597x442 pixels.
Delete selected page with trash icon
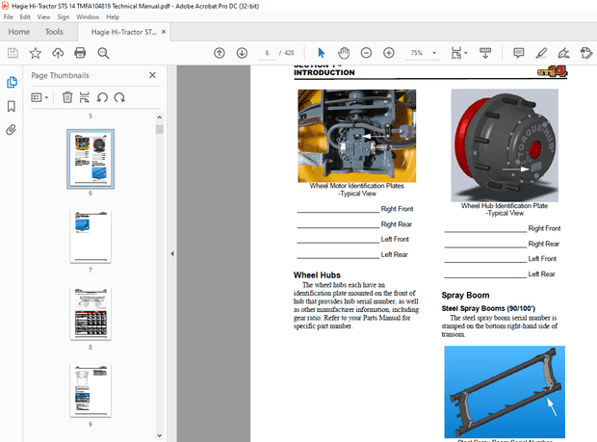pos(67,97)
